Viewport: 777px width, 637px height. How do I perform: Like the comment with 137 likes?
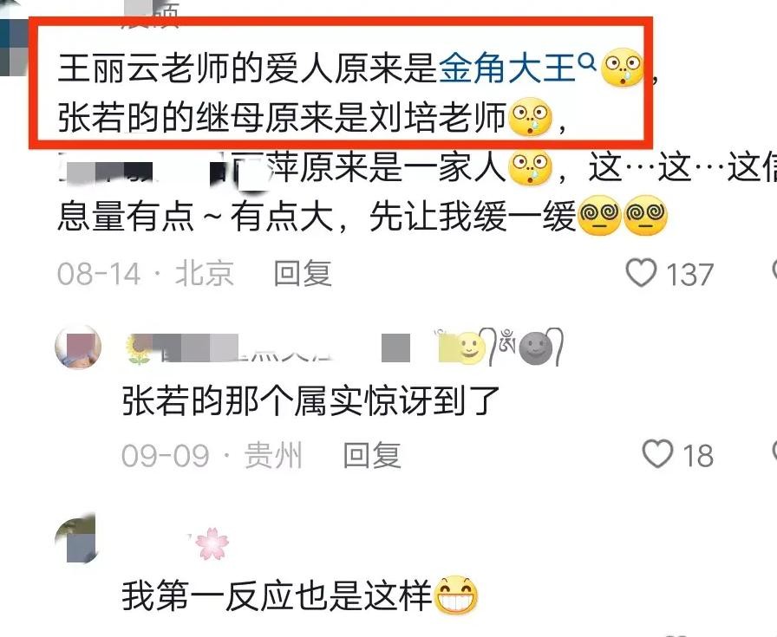(642, 272)
